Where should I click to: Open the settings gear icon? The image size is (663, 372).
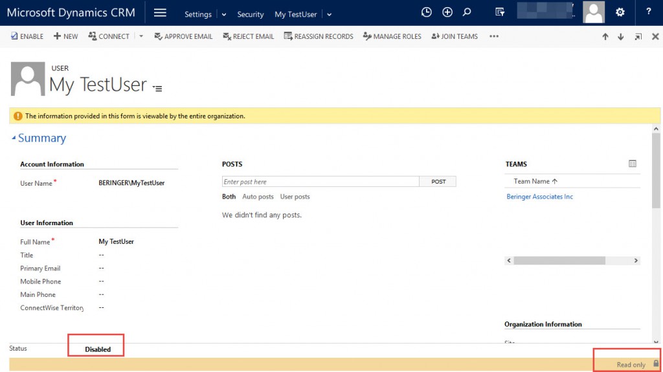pyautogui.click(x=620, y=12)
